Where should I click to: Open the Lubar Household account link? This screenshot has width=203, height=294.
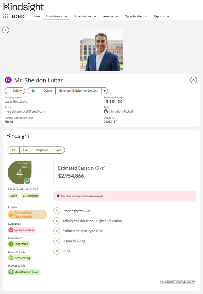point(16,101)
